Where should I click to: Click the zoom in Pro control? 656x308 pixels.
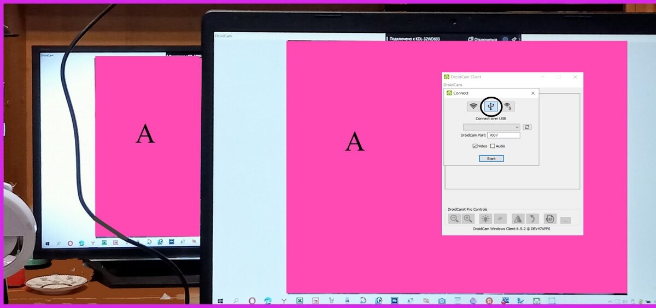[468, 218]
